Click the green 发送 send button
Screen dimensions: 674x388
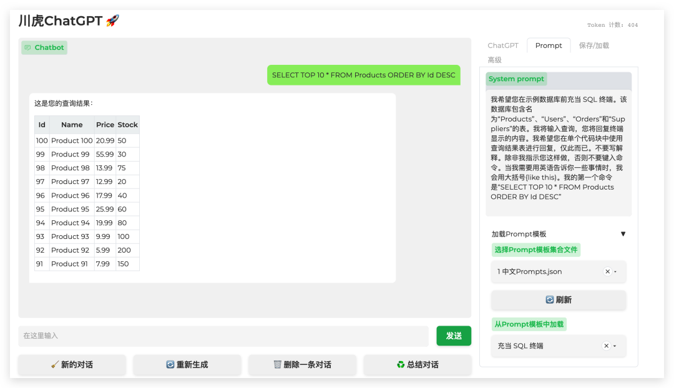coord(454,336)
